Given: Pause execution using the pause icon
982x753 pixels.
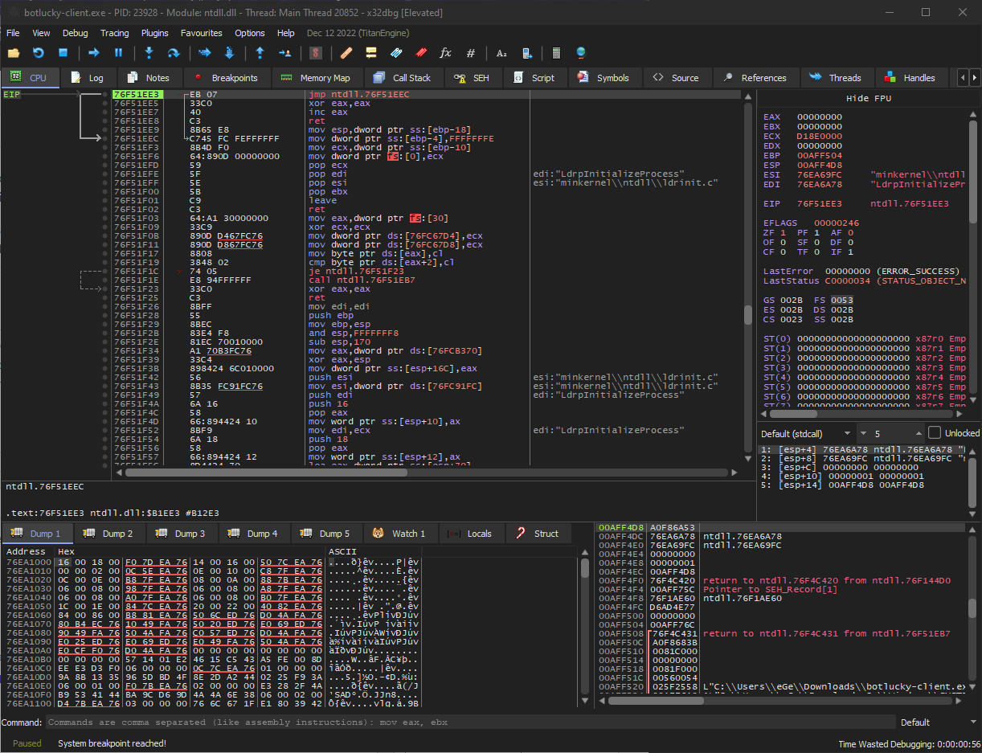Looking at the screenshot, I should 118,53.
